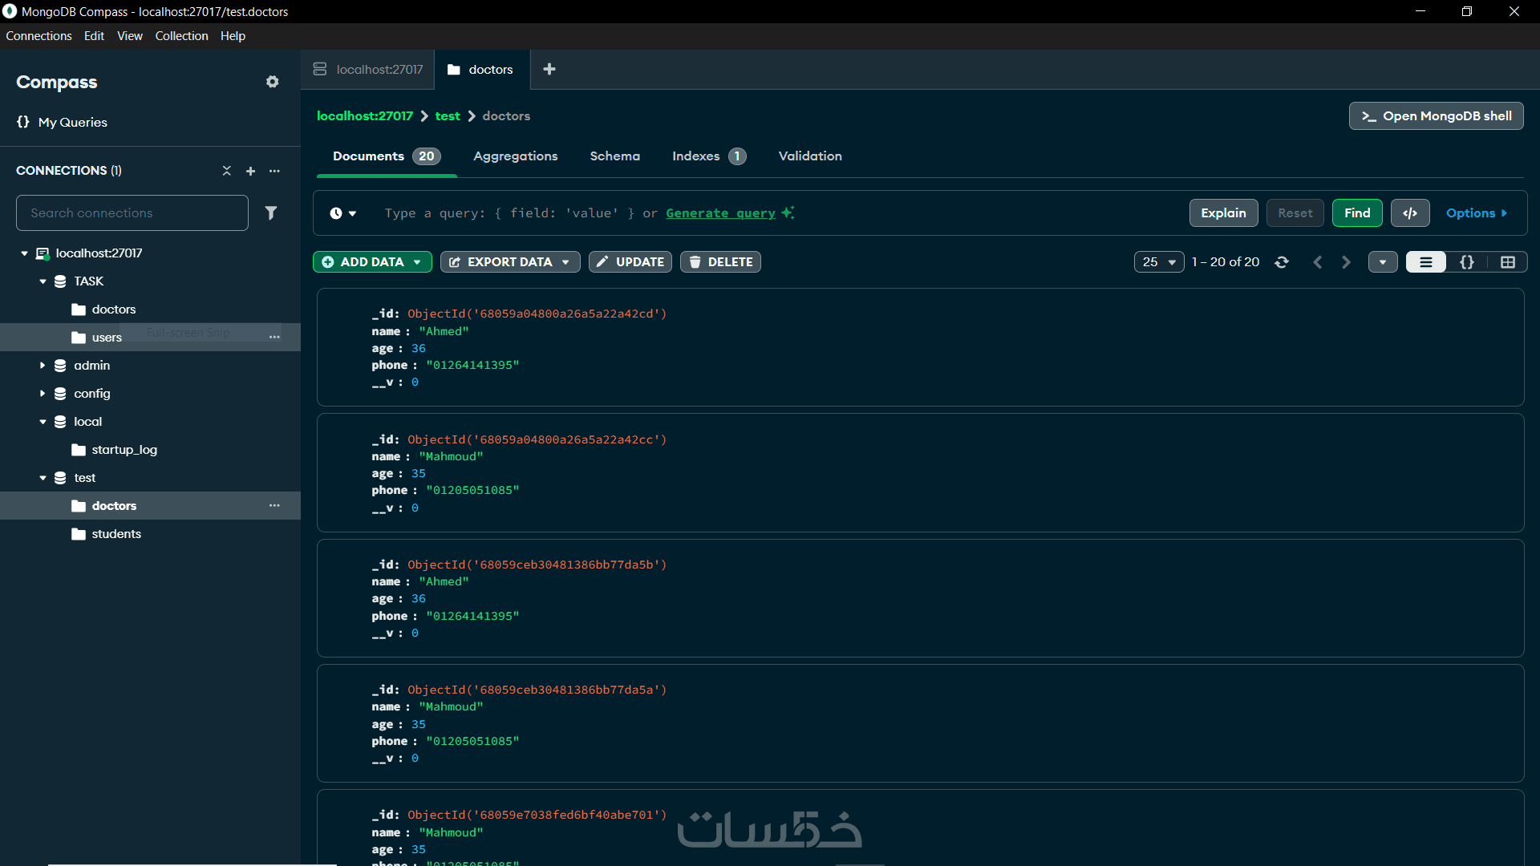Go to next page of documents

[x=1346, y=262]
